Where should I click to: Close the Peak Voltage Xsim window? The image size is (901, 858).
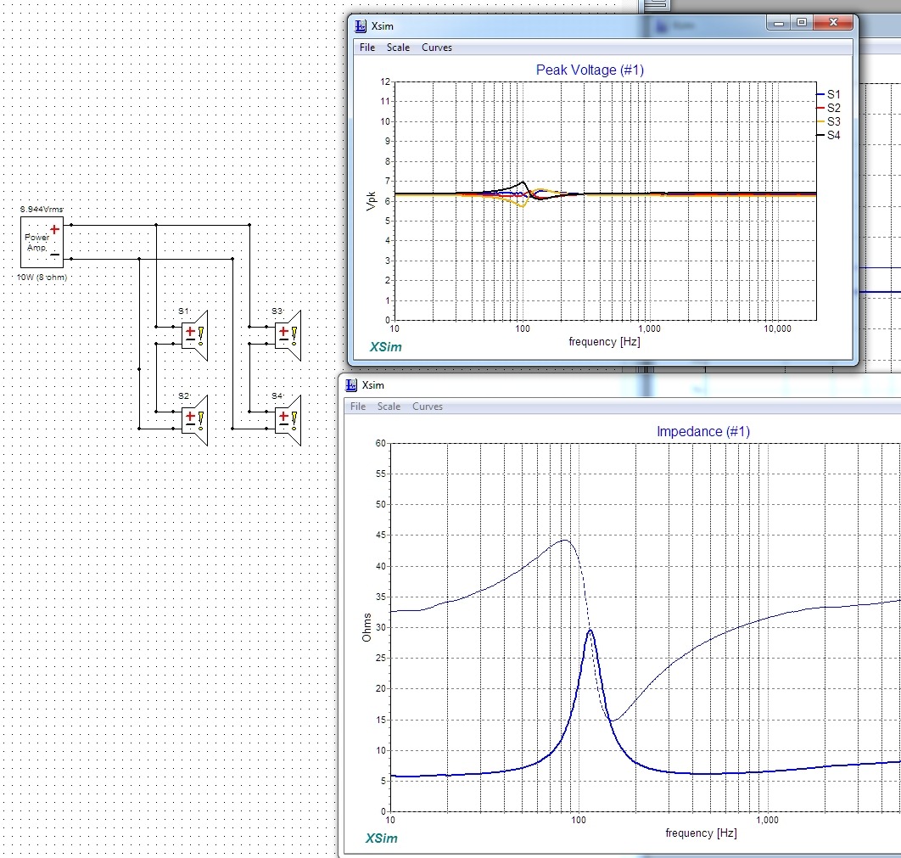point(834,23)
